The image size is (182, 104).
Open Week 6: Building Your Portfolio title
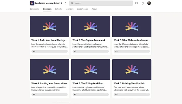coord(129,83)
